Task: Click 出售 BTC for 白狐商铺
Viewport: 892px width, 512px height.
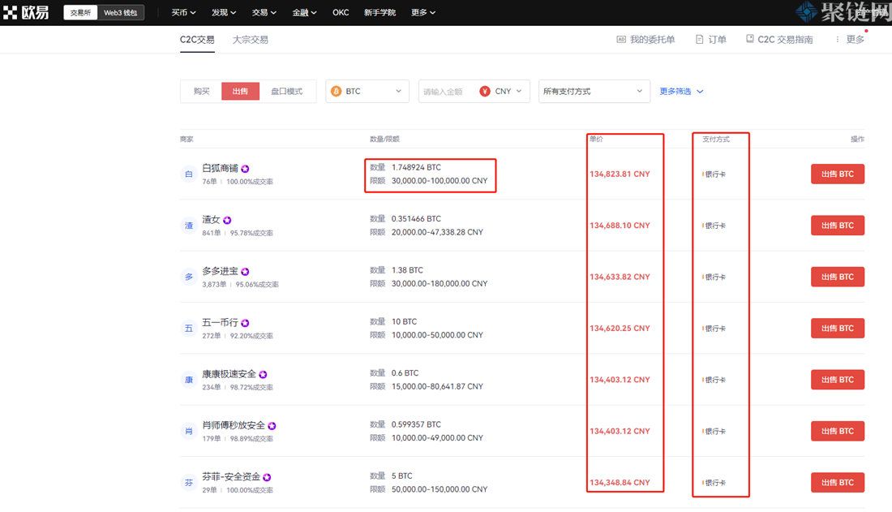Action: [x=838, y=174]
